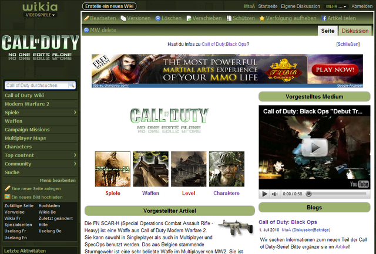The height and width of the screenshot is (254, 376).
Task: Mute the video with speaker icon
Action: (x=274, y=194)
